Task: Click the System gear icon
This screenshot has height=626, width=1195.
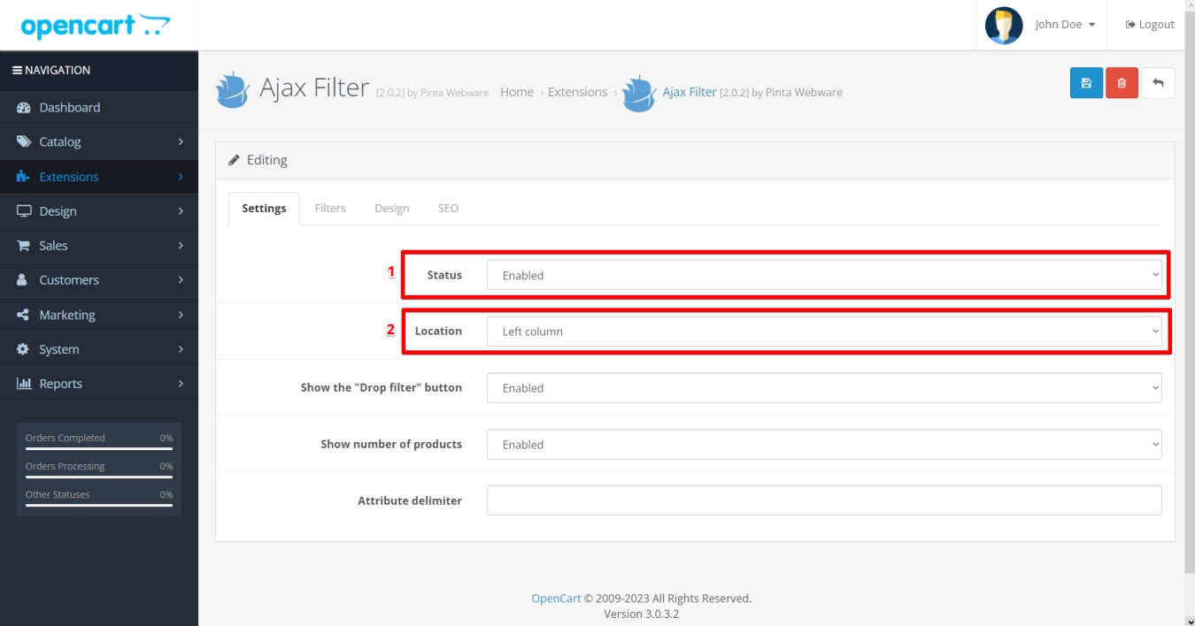Action: 24,349
